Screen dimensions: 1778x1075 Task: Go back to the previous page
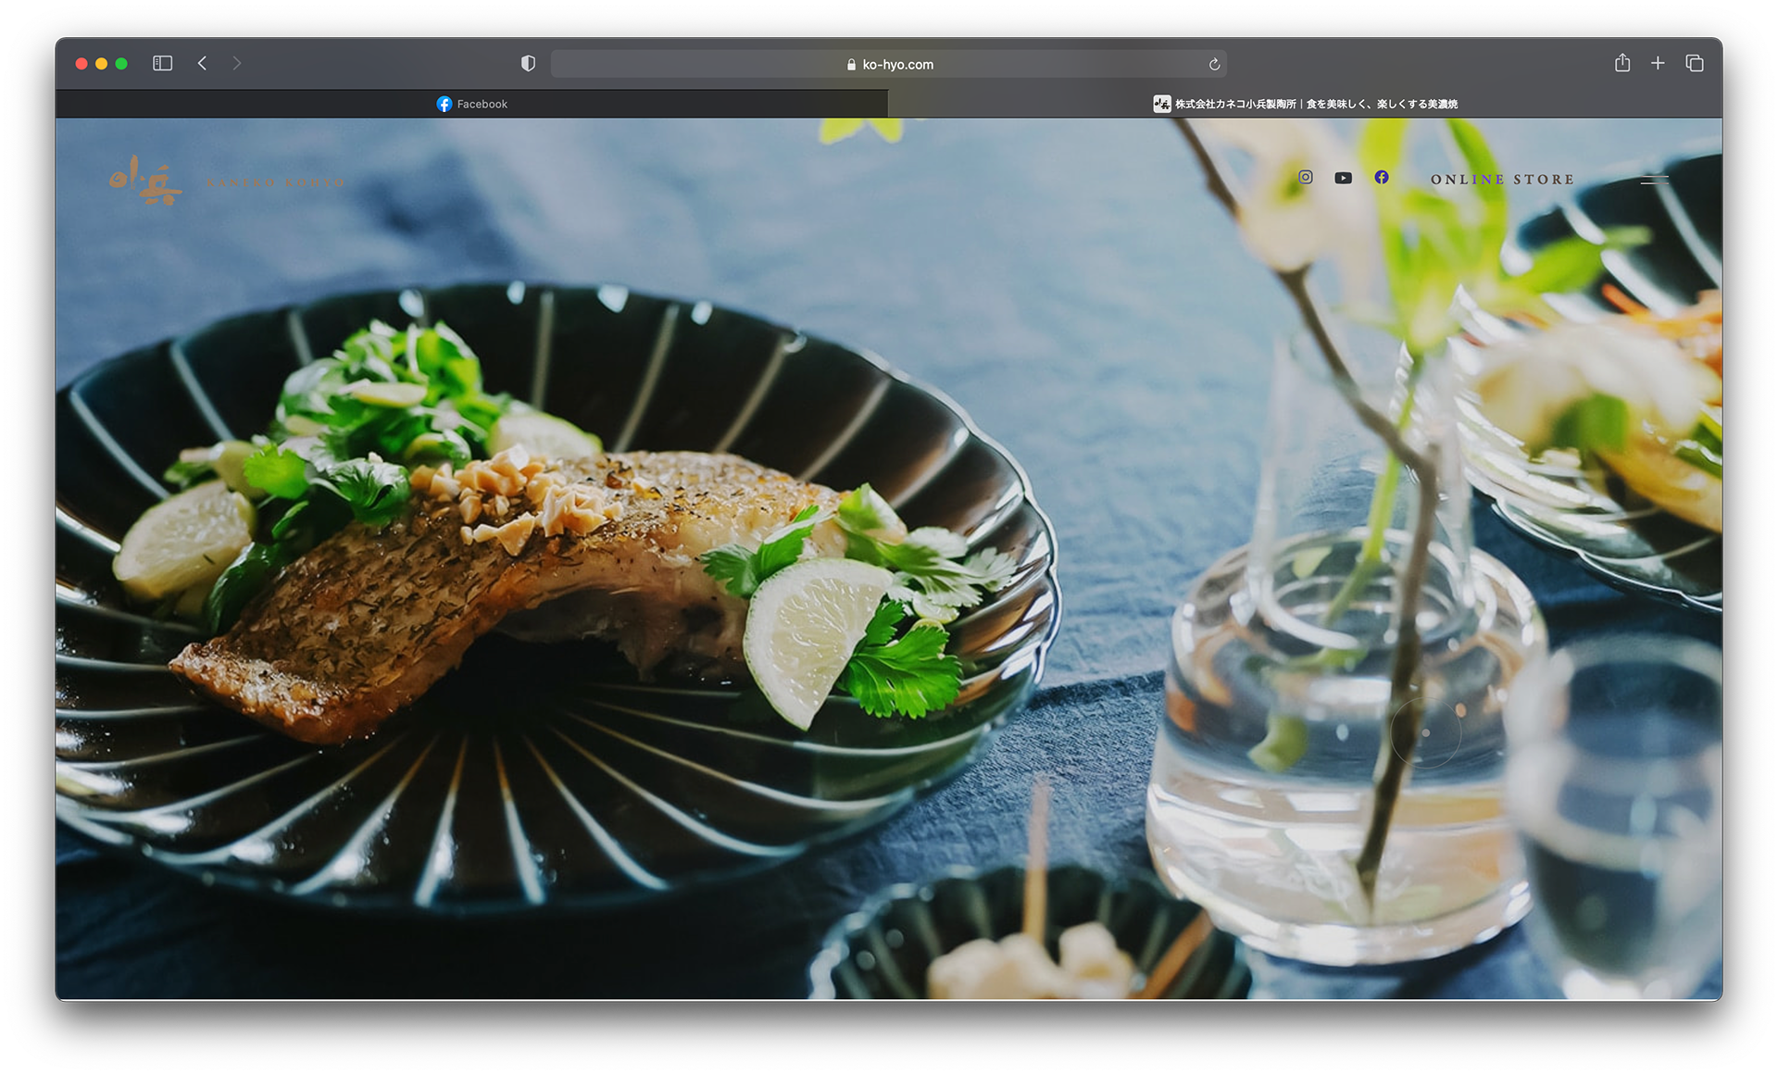coord(202,63)
